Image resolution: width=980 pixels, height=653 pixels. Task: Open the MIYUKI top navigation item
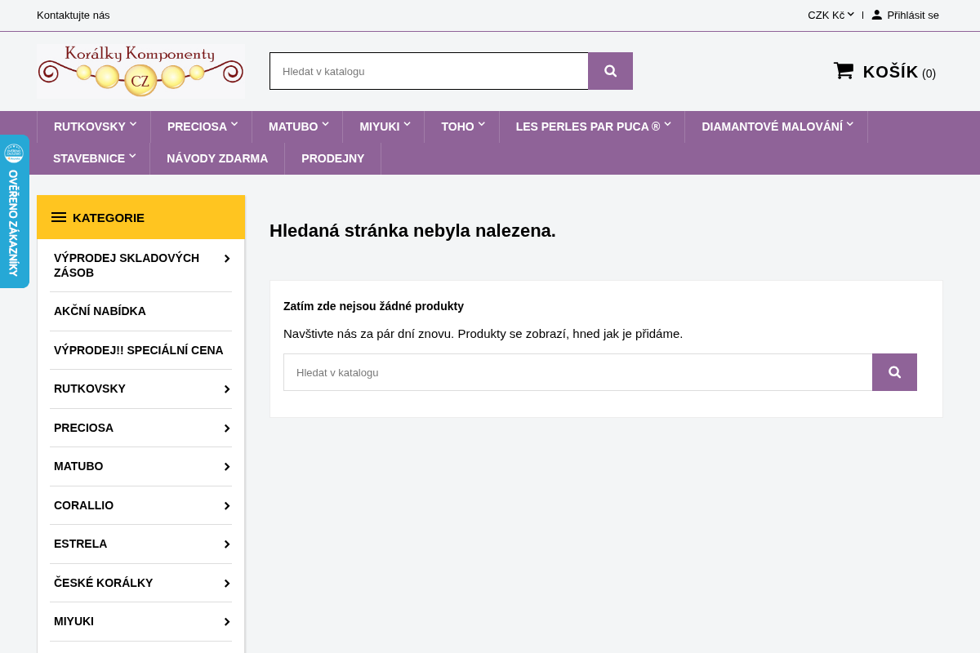pos(380,127)
